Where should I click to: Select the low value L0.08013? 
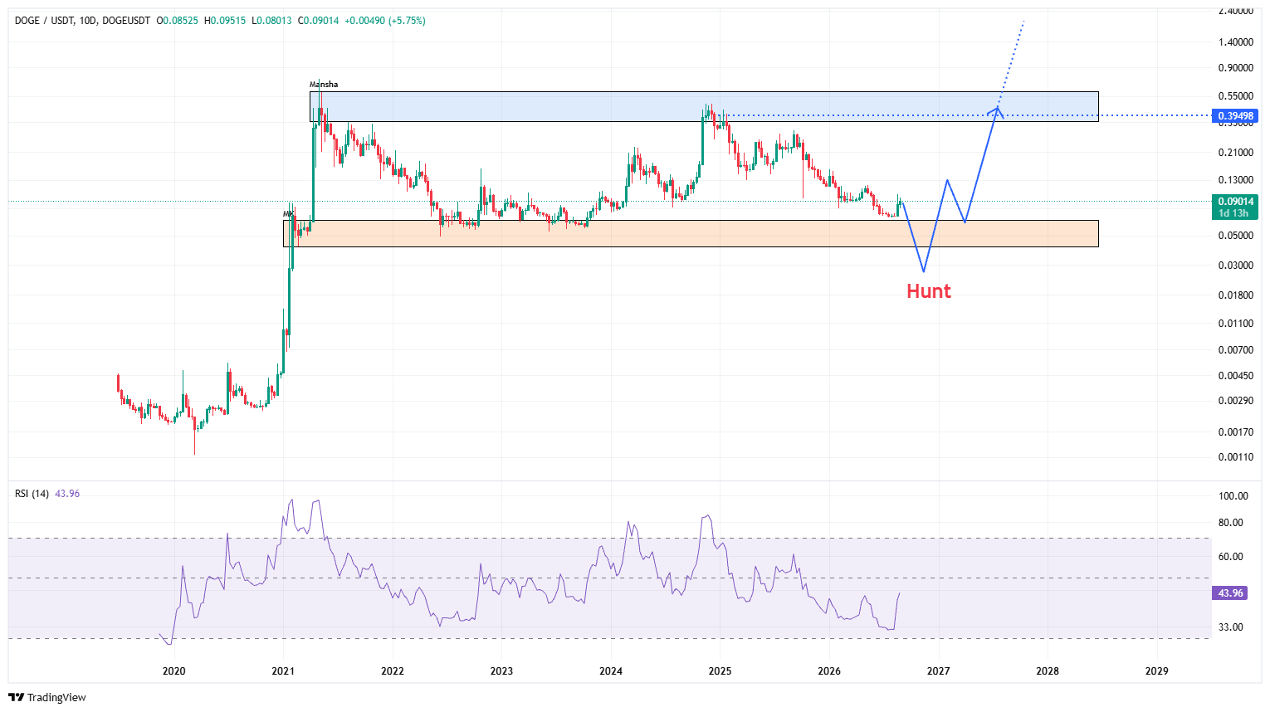click(271, 21)
